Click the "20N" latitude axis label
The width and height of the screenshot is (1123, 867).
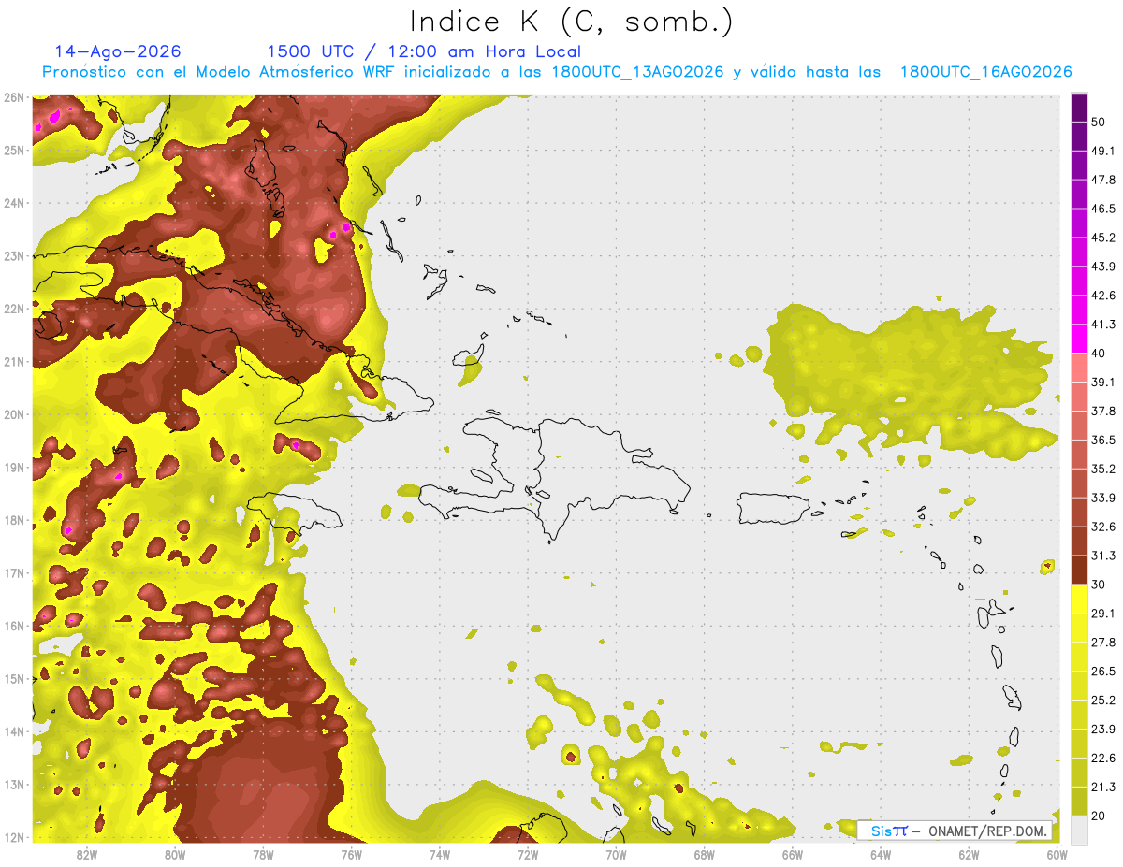click(14, 414)
